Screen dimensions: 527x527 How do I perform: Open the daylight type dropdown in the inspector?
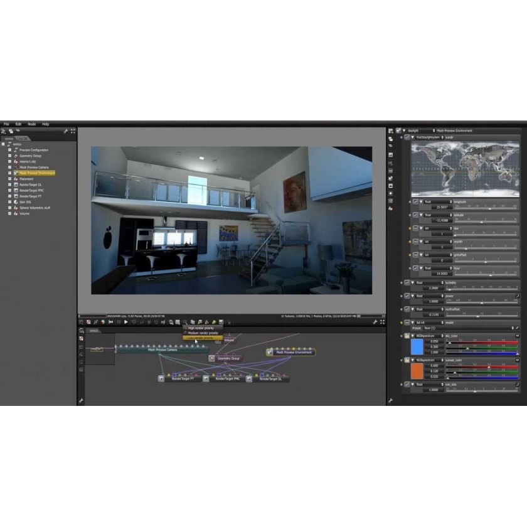(421, 130)
